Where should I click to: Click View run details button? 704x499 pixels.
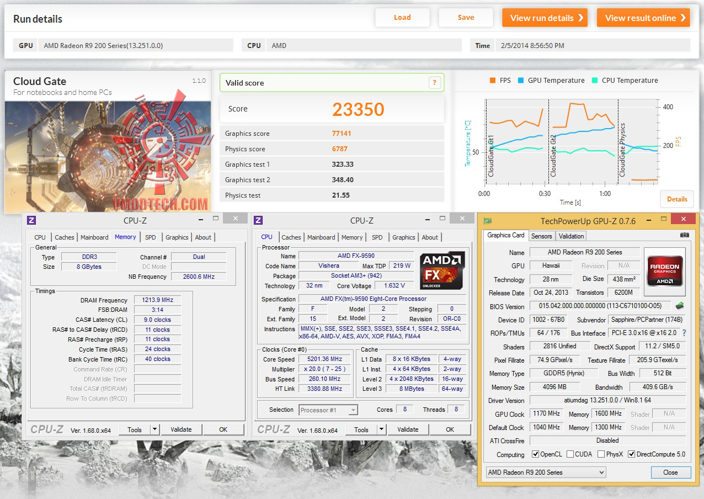click(x=545, y=18)
